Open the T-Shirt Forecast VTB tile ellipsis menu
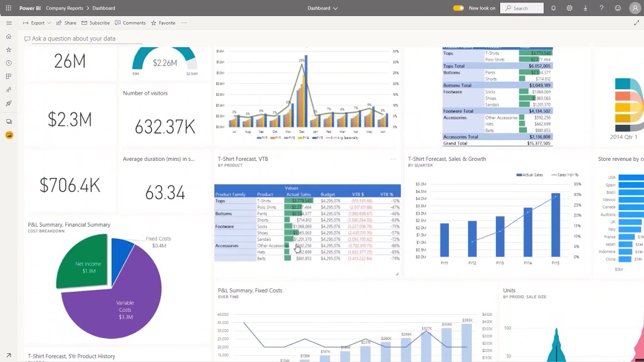Image resolution: width=644 pixels, height=362 pixels. (393, 159)
